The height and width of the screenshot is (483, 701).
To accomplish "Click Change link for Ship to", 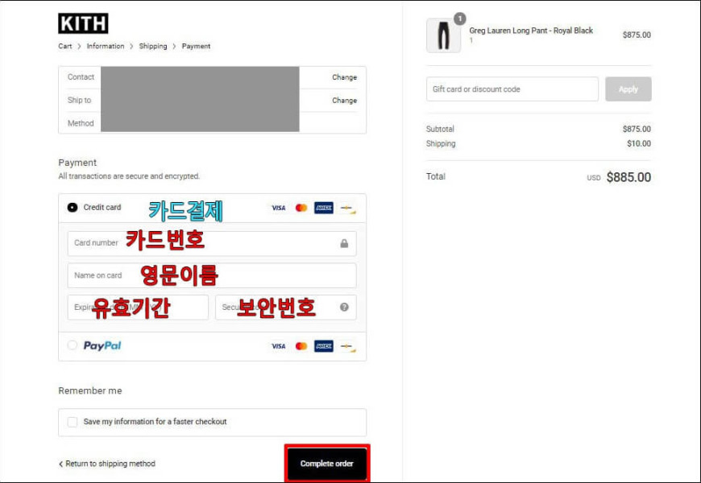I will 344,101.
